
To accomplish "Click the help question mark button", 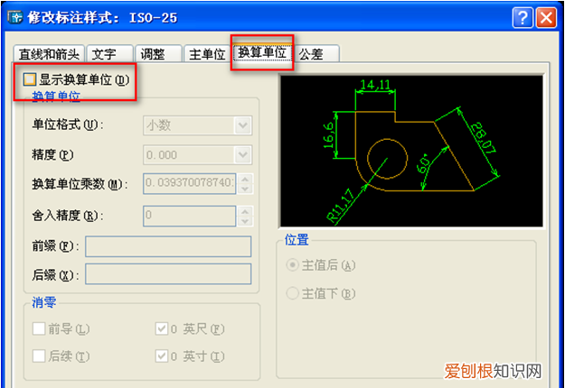I will [x=523, y=18].
